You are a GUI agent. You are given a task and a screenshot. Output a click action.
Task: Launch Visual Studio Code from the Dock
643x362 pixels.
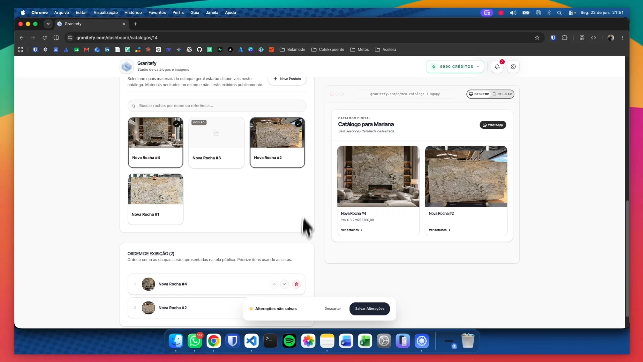click(252, 341)
